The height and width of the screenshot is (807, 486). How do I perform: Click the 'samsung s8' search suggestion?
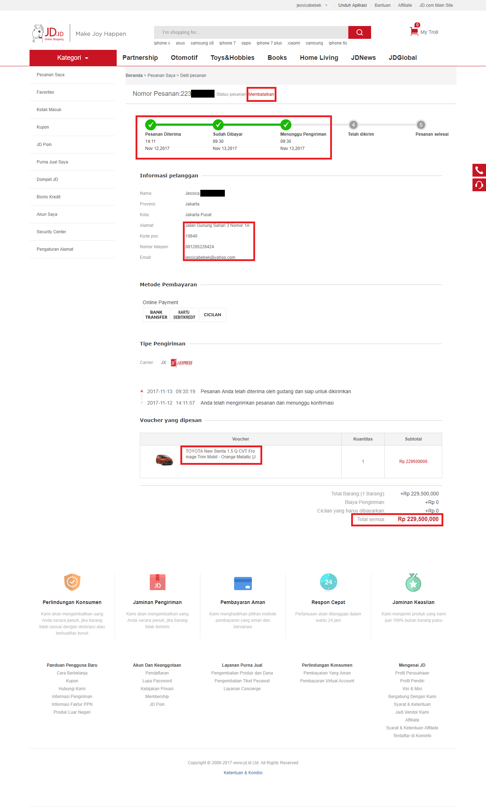202,43
